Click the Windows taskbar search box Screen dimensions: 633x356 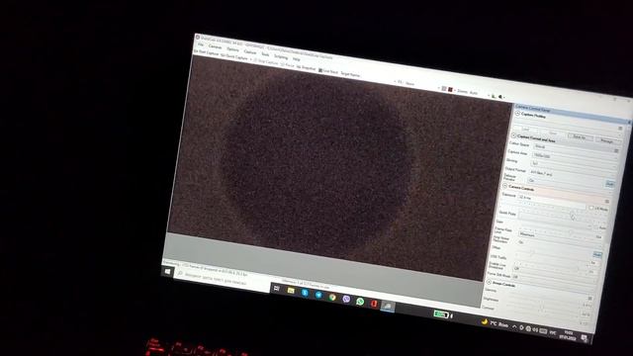click(x=222, y=279)
